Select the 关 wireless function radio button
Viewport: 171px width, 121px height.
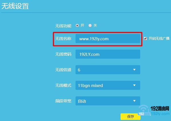pyautogui.click(x=90, y=26)
